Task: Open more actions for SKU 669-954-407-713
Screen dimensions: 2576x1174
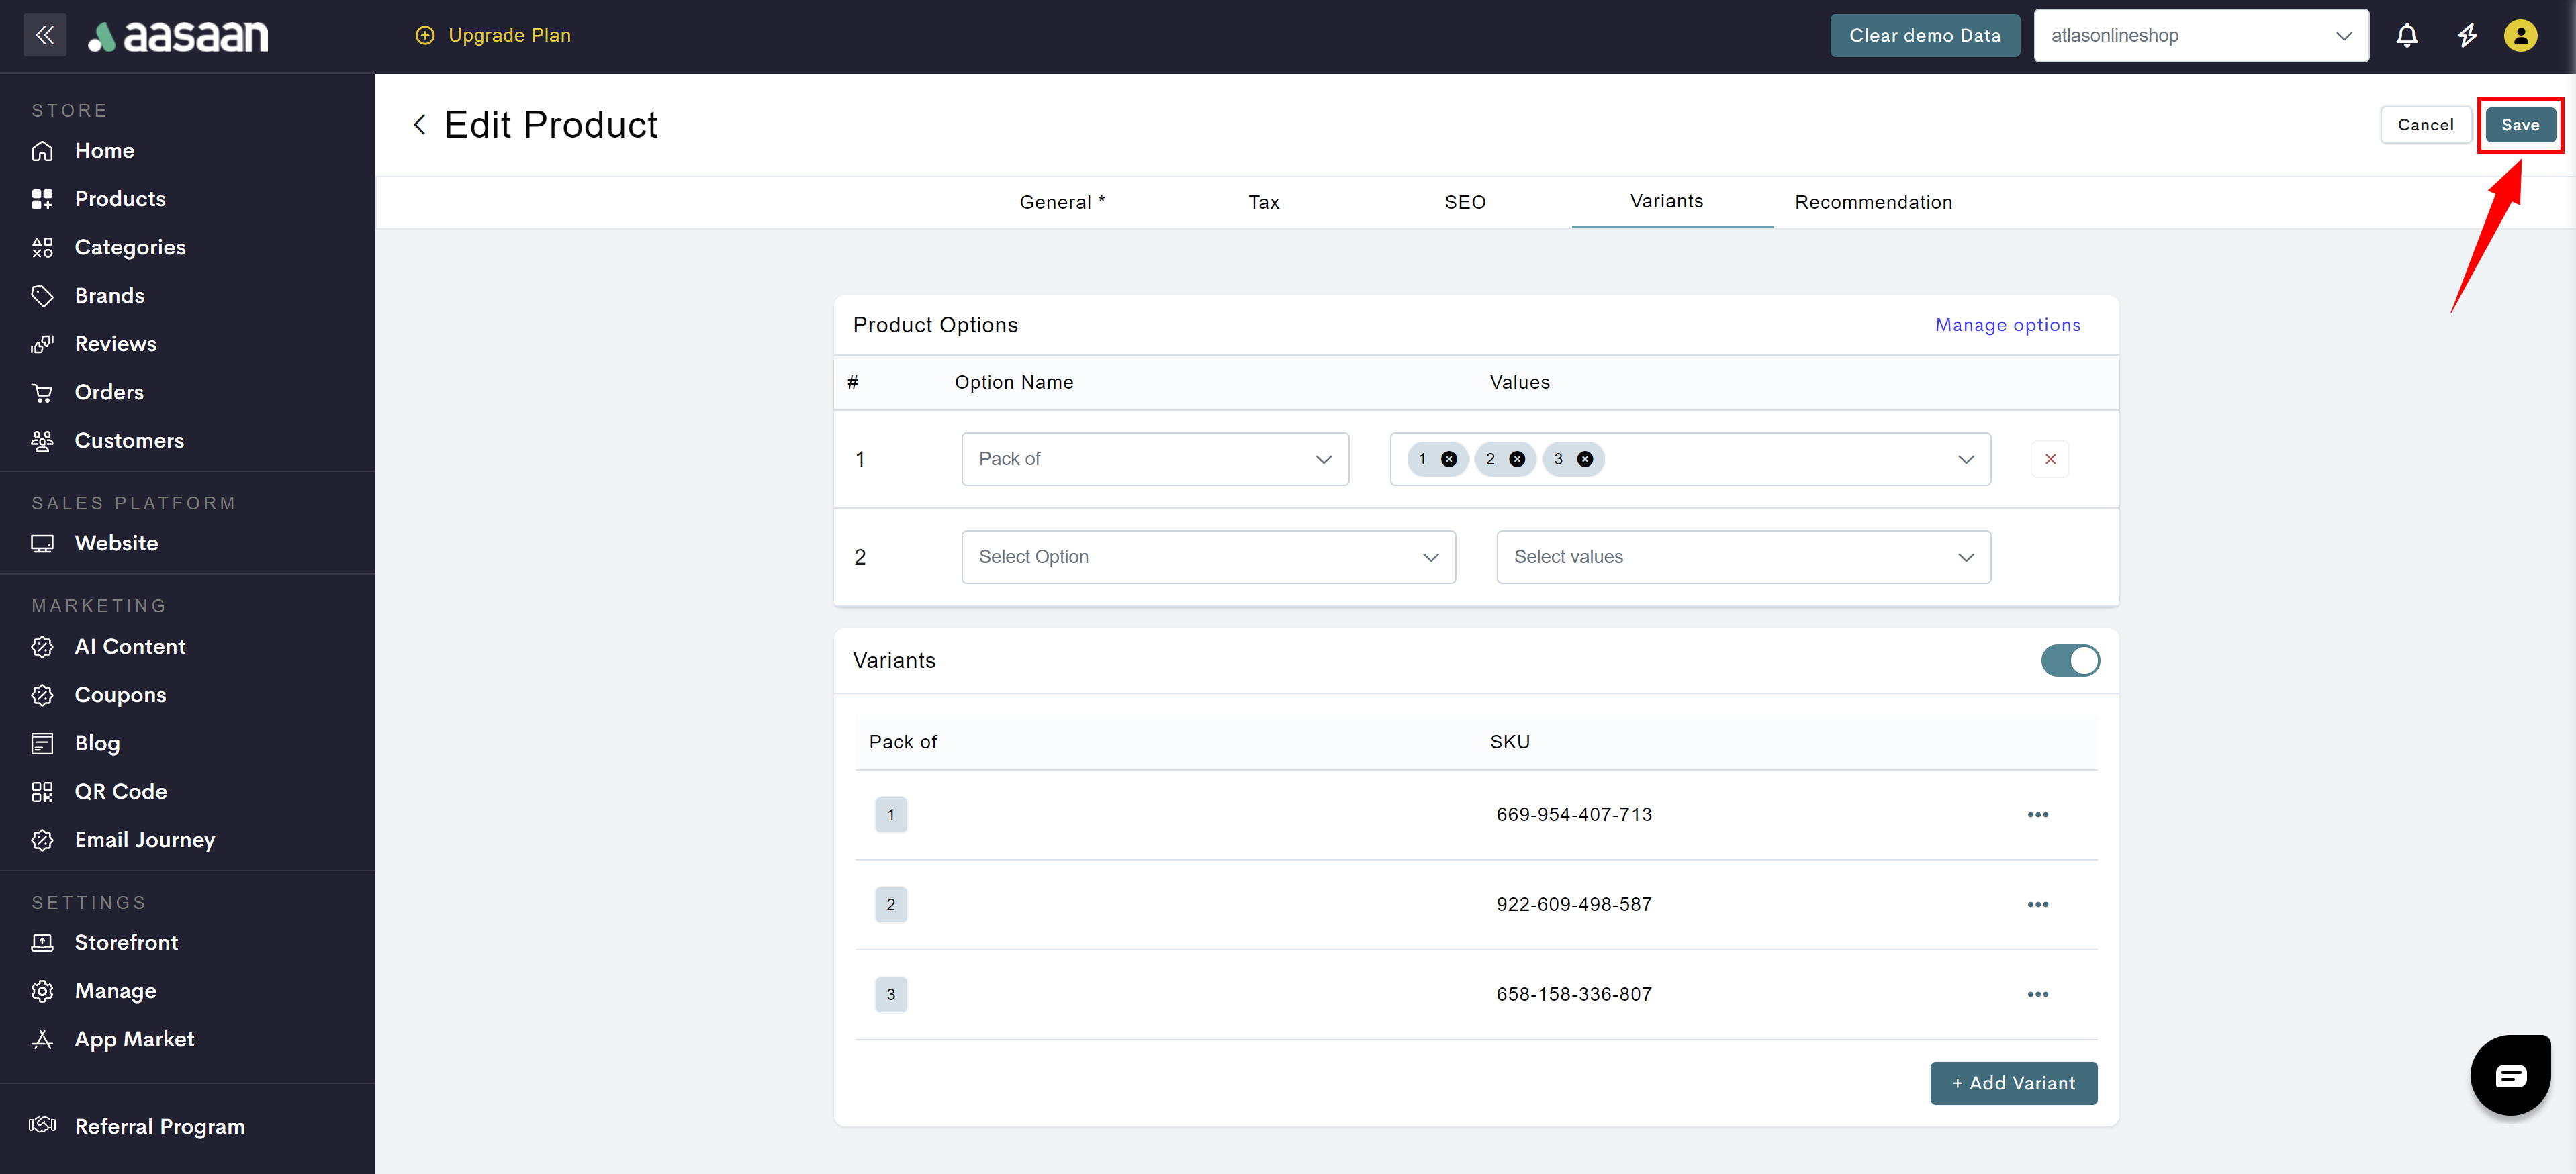Action: click(x=2037, y=814)
